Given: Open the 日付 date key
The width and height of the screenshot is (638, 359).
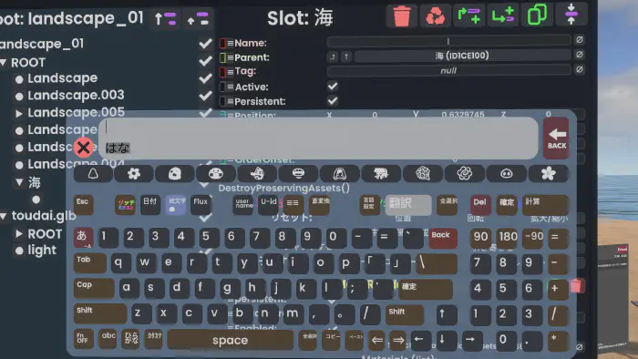Looking at the screenshot, I should (150, 204).
